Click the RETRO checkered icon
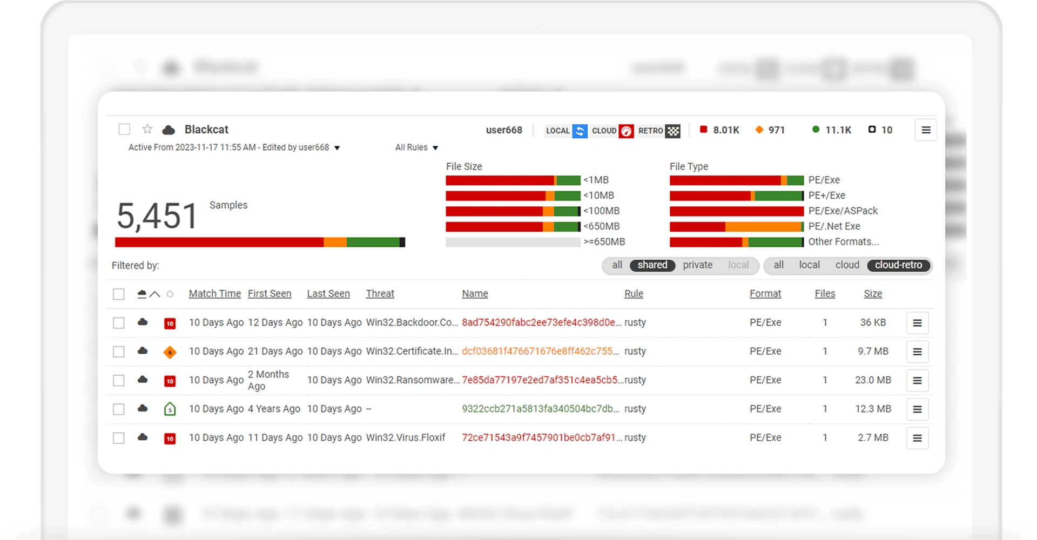This screenshot has height=540, width=1037. (673, 131)
